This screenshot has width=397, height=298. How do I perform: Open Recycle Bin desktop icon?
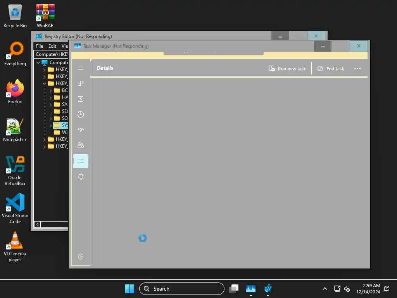point(15,16)
